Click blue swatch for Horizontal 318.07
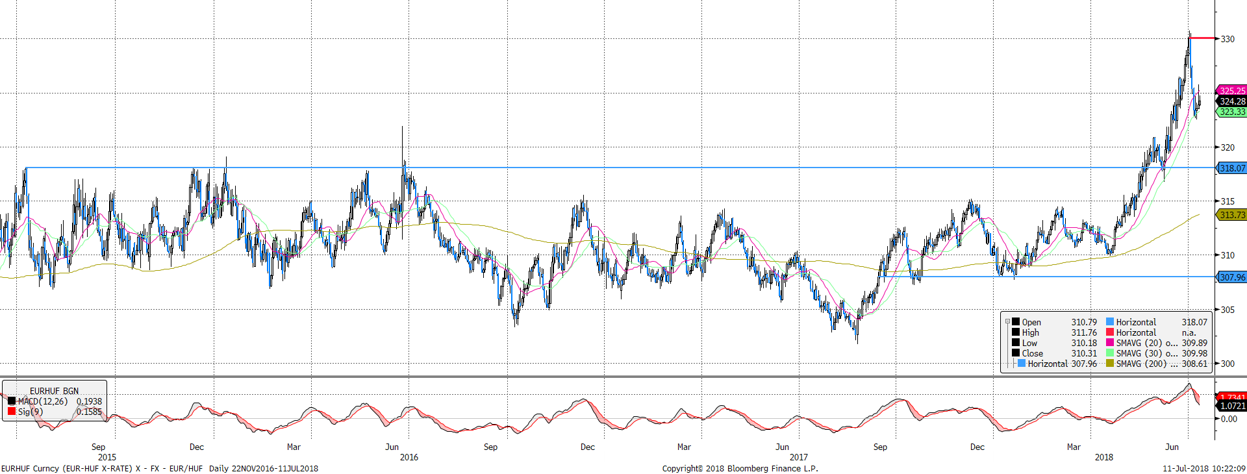This screenshot has height=474, width=1247. pyautogui.click(x=1110, y=321)
